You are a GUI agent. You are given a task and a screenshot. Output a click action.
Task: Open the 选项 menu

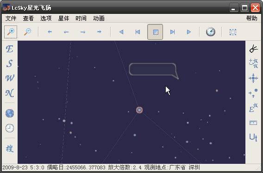click(46, 19)
